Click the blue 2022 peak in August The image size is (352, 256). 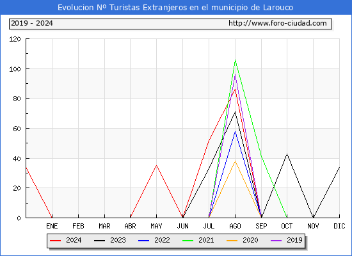pyautogui.click(x=235, y=131)
